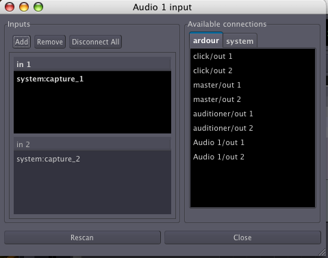Pick auditioner/out 2 from list
This screenshot has height=258, width=328.
(253, 128)
